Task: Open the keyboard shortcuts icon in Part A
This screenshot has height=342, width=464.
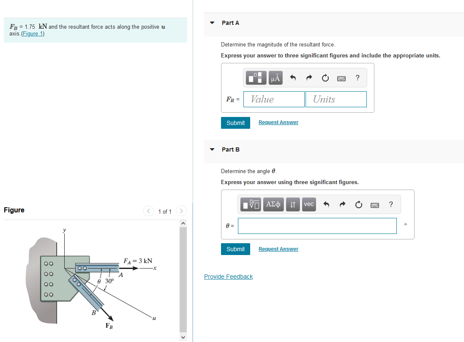Action: pyautogui.click(x=341, y=78)
